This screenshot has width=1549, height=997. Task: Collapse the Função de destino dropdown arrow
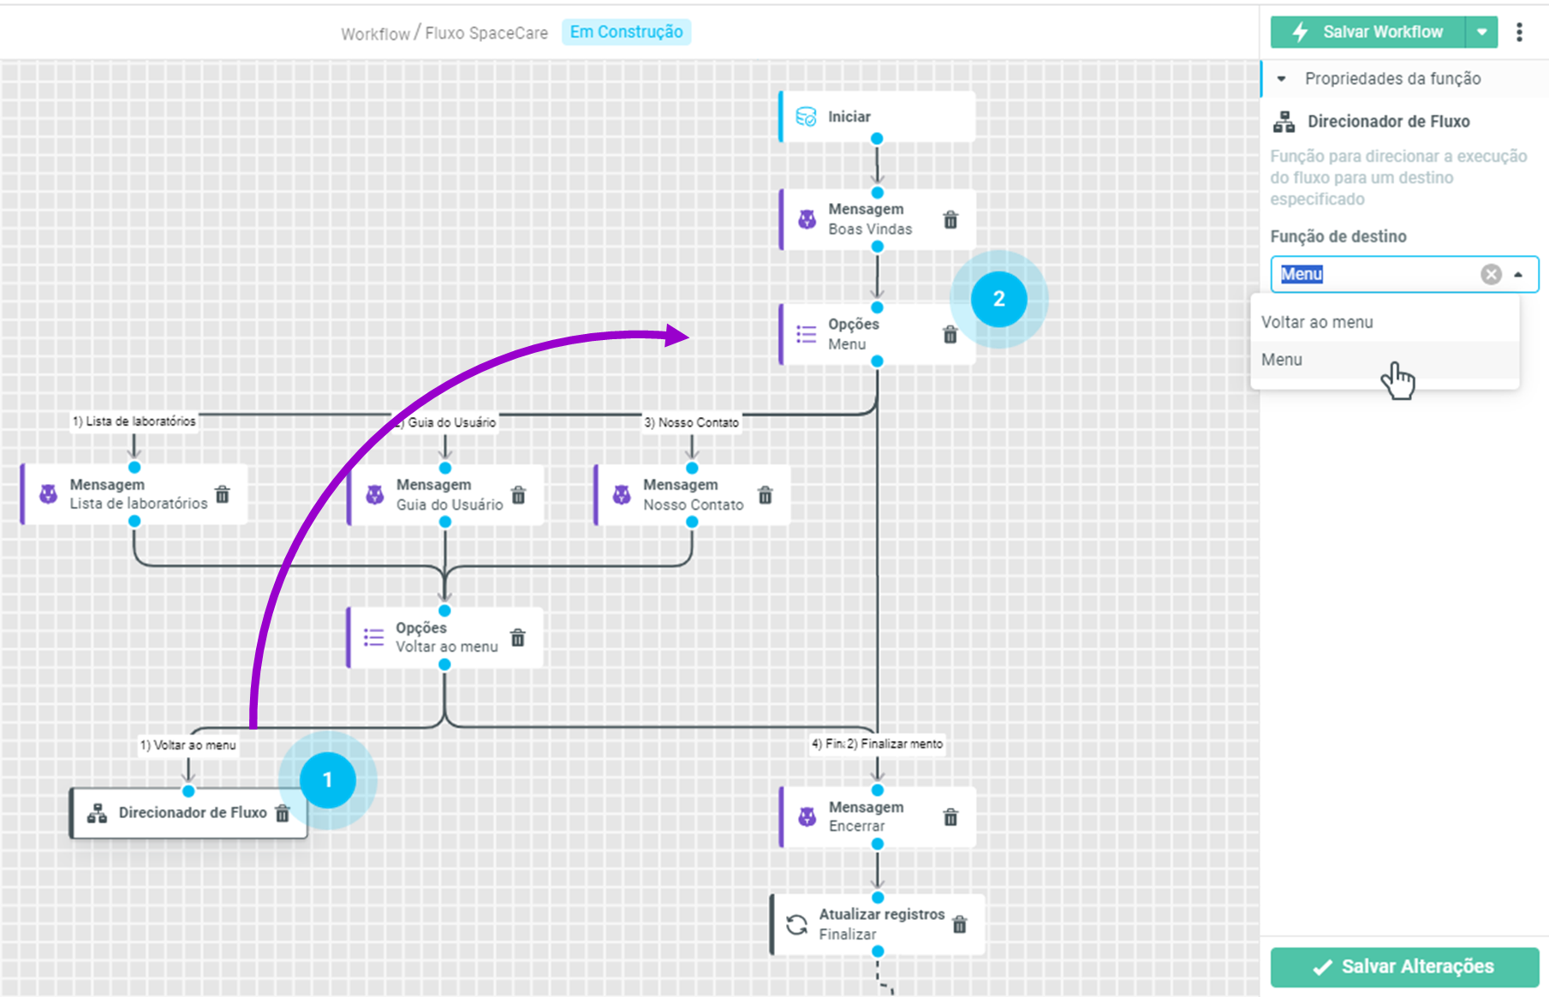tap(1518, 275)
